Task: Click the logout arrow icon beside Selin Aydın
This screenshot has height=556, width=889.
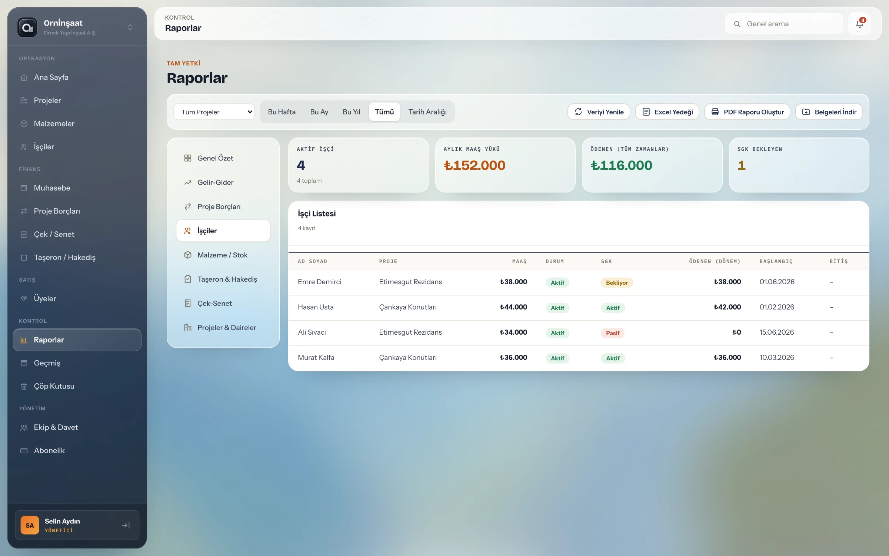Action: click(x=126, y=525)
